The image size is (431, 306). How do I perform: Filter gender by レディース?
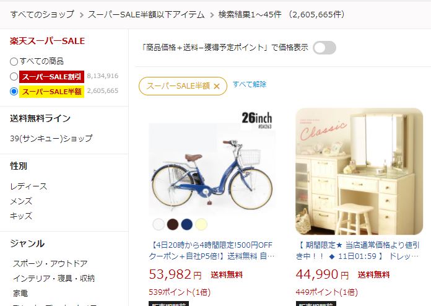click(28, 186)
